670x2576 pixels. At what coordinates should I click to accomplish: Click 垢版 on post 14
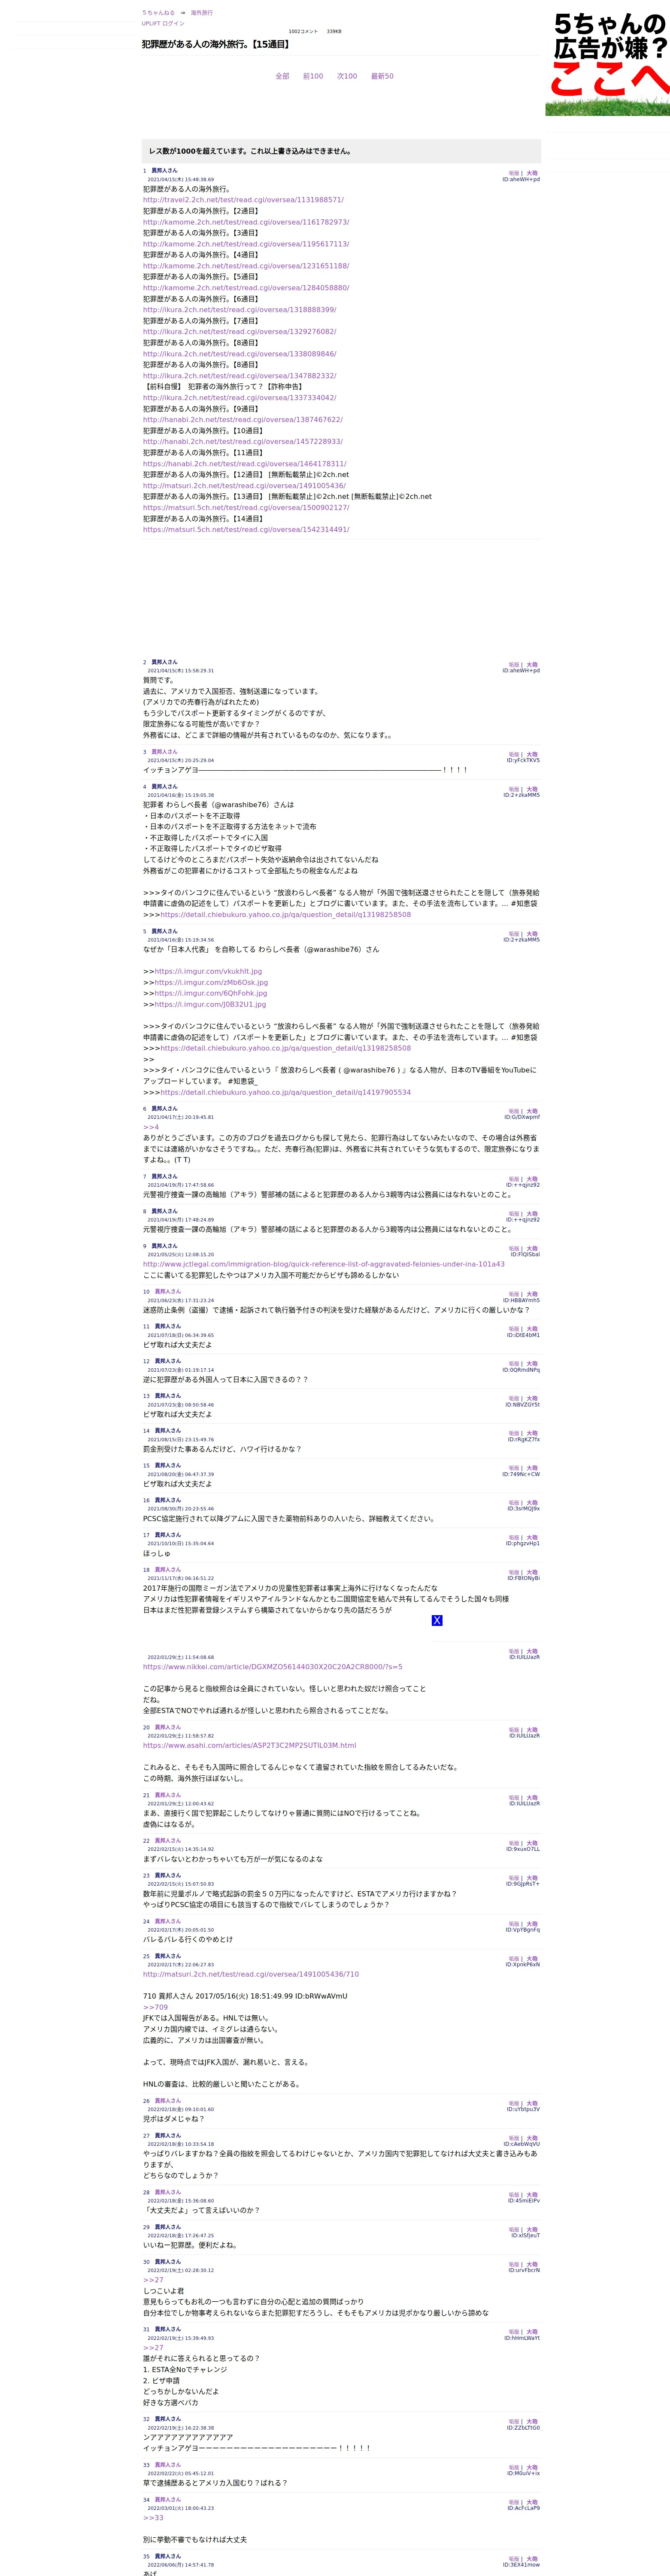[x=514, y=1434]
